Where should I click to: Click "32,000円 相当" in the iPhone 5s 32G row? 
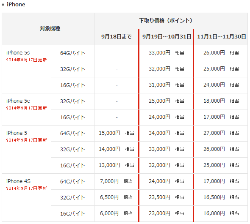point(167,68)
